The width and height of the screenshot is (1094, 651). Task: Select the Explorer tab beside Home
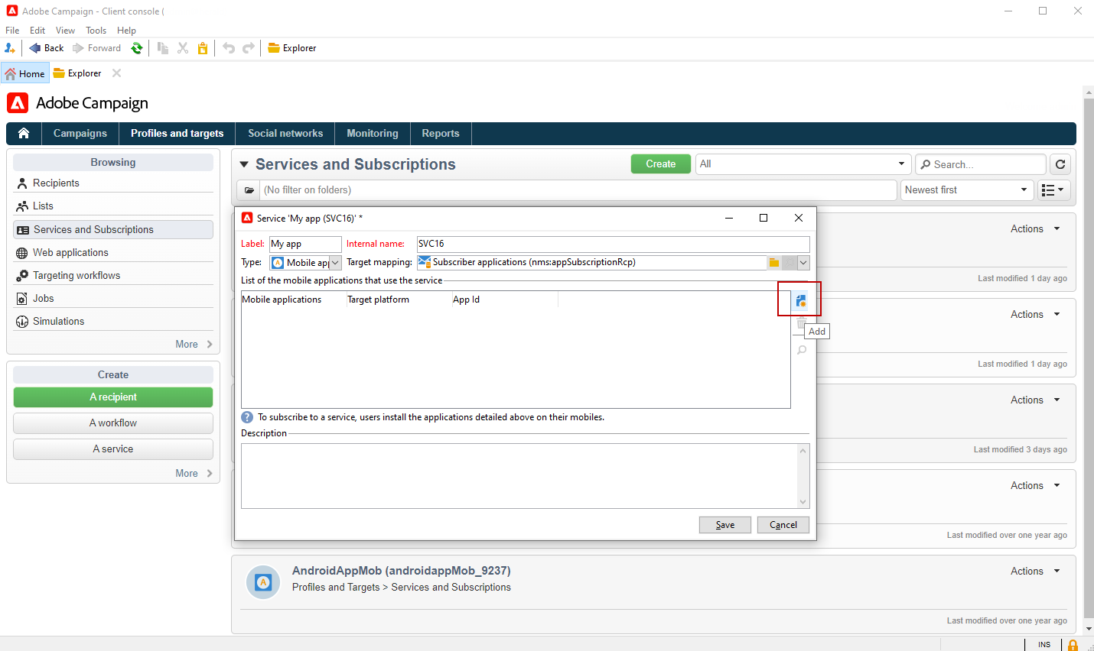(x=77, y=73)
